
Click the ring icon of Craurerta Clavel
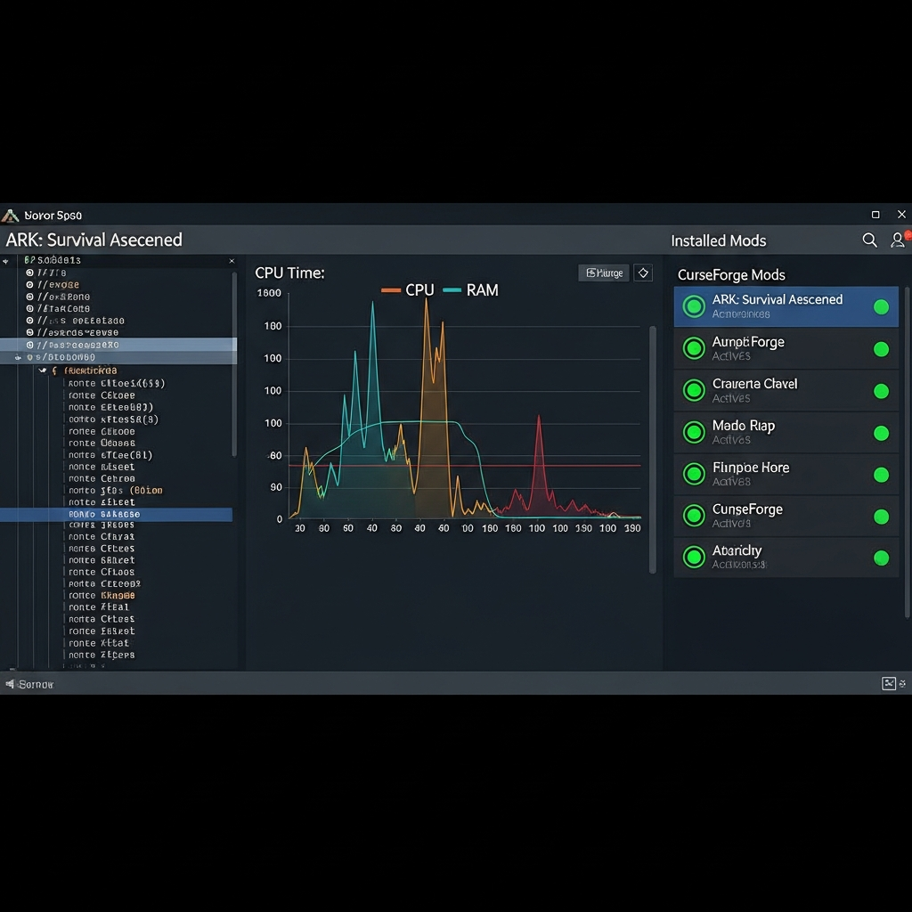pos(693,390)
